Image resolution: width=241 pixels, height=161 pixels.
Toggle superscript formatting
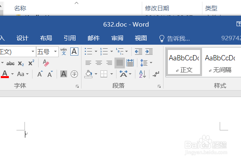pos(31,63)
